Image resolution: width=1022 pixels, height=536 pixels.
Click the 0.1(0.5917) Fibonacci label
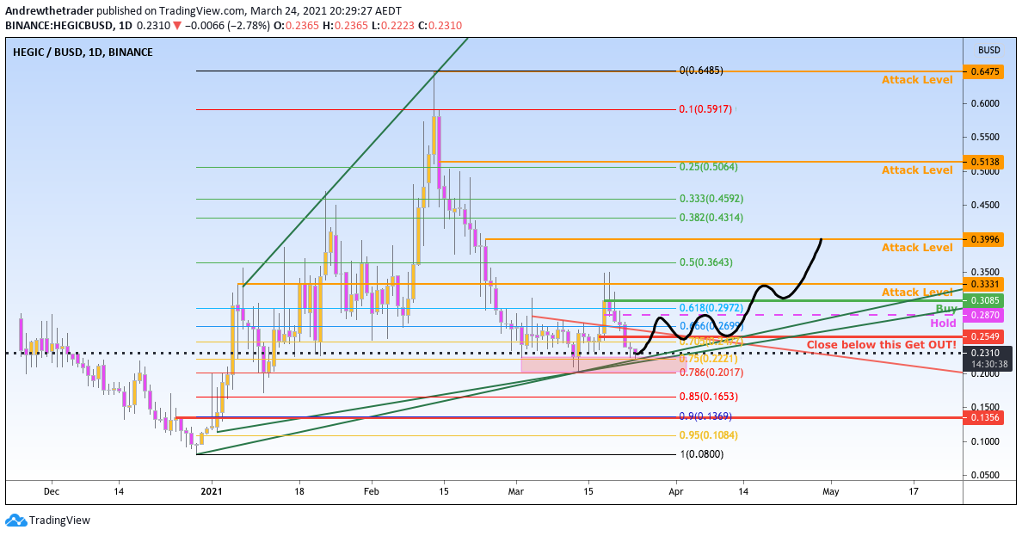(x=706, y=109)
